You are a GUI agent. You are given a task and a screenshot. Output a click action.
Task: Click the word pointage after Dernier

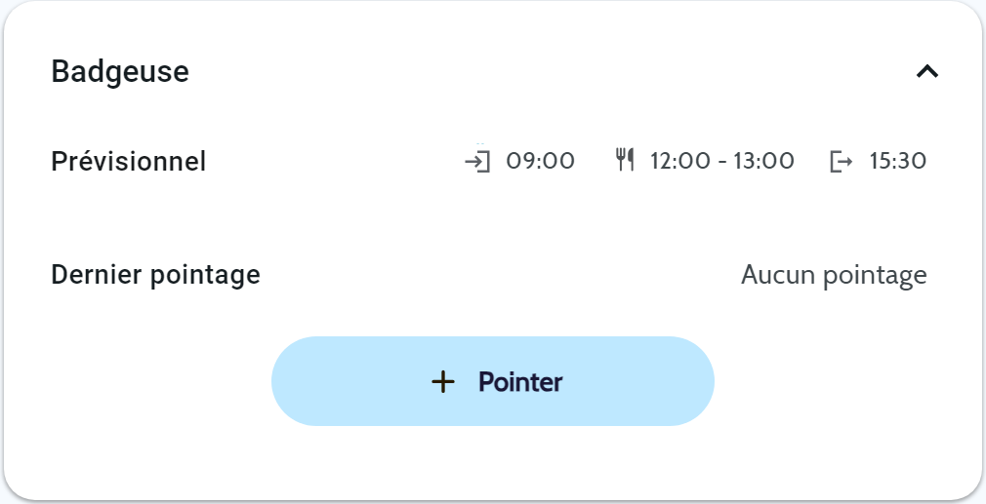[205, 275]
